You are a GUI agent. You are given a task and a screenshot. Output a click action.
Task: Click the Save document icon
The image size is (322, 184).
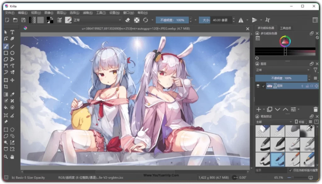(23, 20)
